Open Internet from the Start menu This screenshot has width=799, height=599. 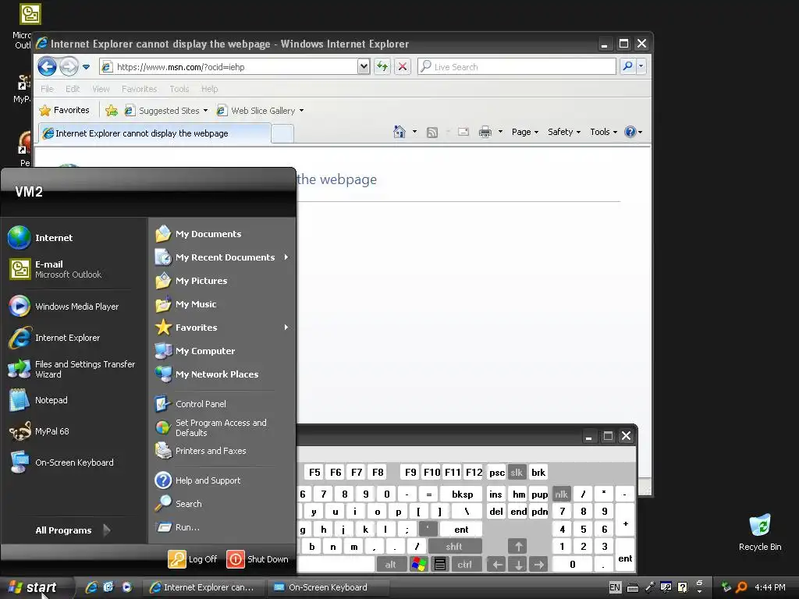click(41, 238)
